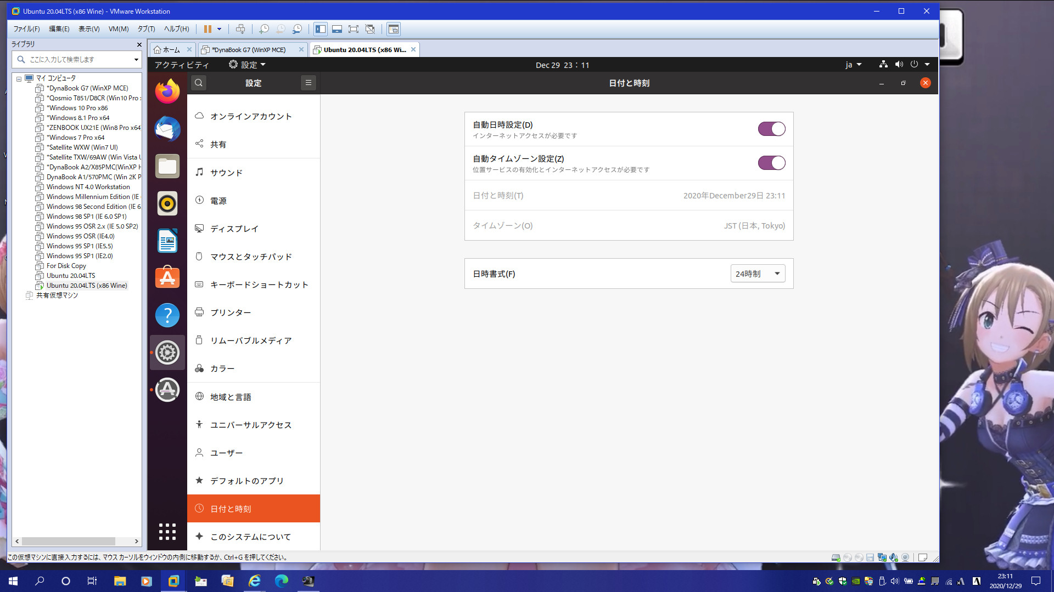Click the Unity mode toolbar icon

(x=370, y=29)
